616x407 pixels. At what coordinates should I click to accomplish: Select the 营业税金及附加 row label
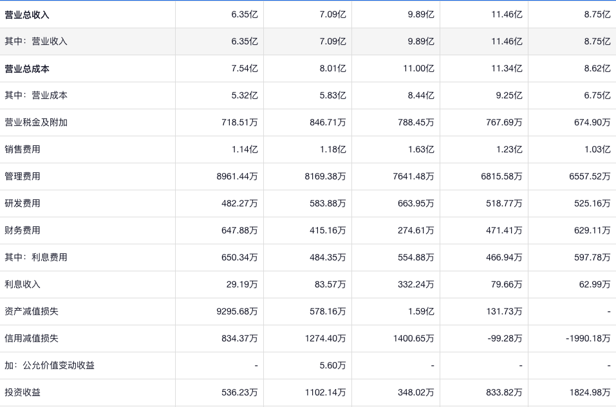tap(36, 122)
